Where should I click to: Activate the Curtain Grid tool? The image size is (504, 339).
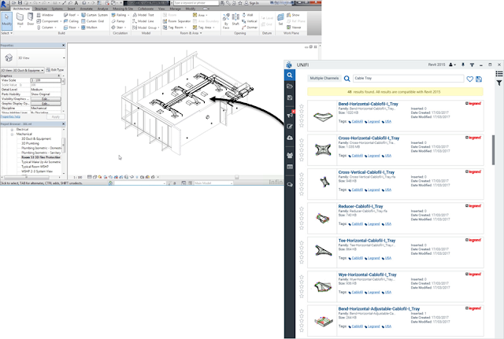coord(93,21)
